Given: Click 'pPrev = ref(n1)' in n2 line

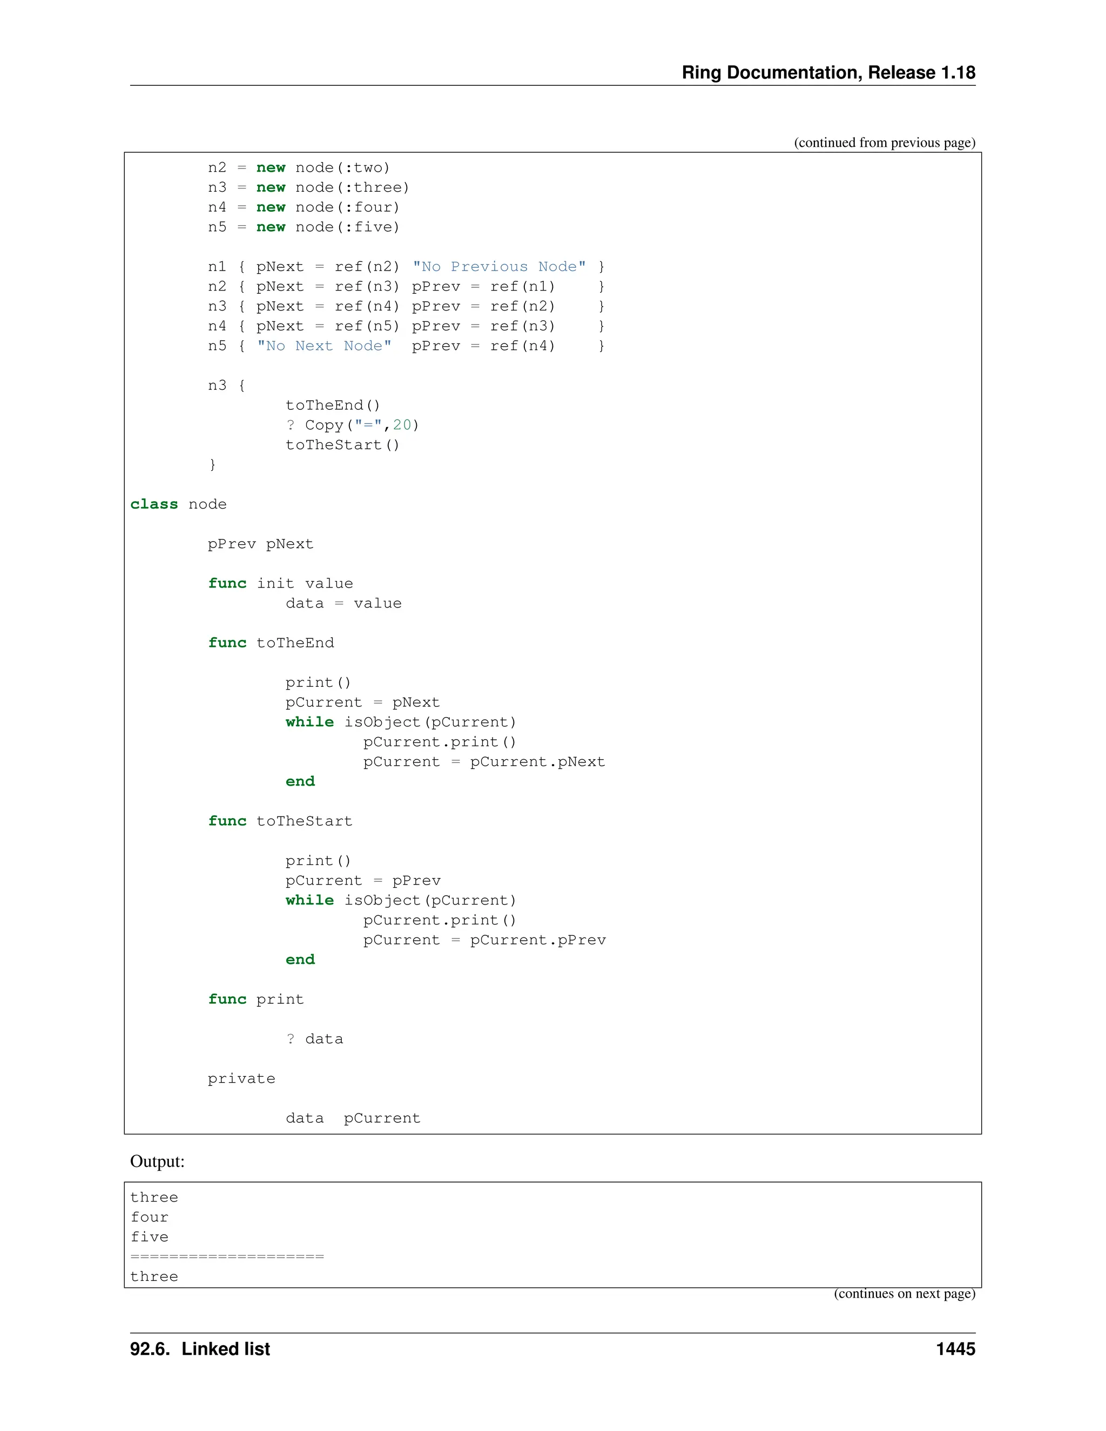Looking at the screenshot, I should click(x=483, y=286).
